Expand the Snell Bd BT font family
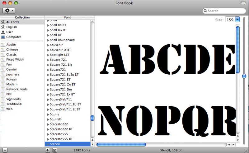 click(x=48, y=25)
